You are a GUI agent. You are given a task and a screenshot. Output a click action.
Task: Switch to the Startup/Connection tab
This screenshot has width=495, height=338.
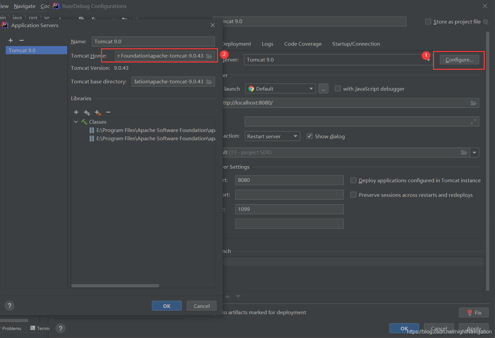pyautogui.click(x=356, y=44)
